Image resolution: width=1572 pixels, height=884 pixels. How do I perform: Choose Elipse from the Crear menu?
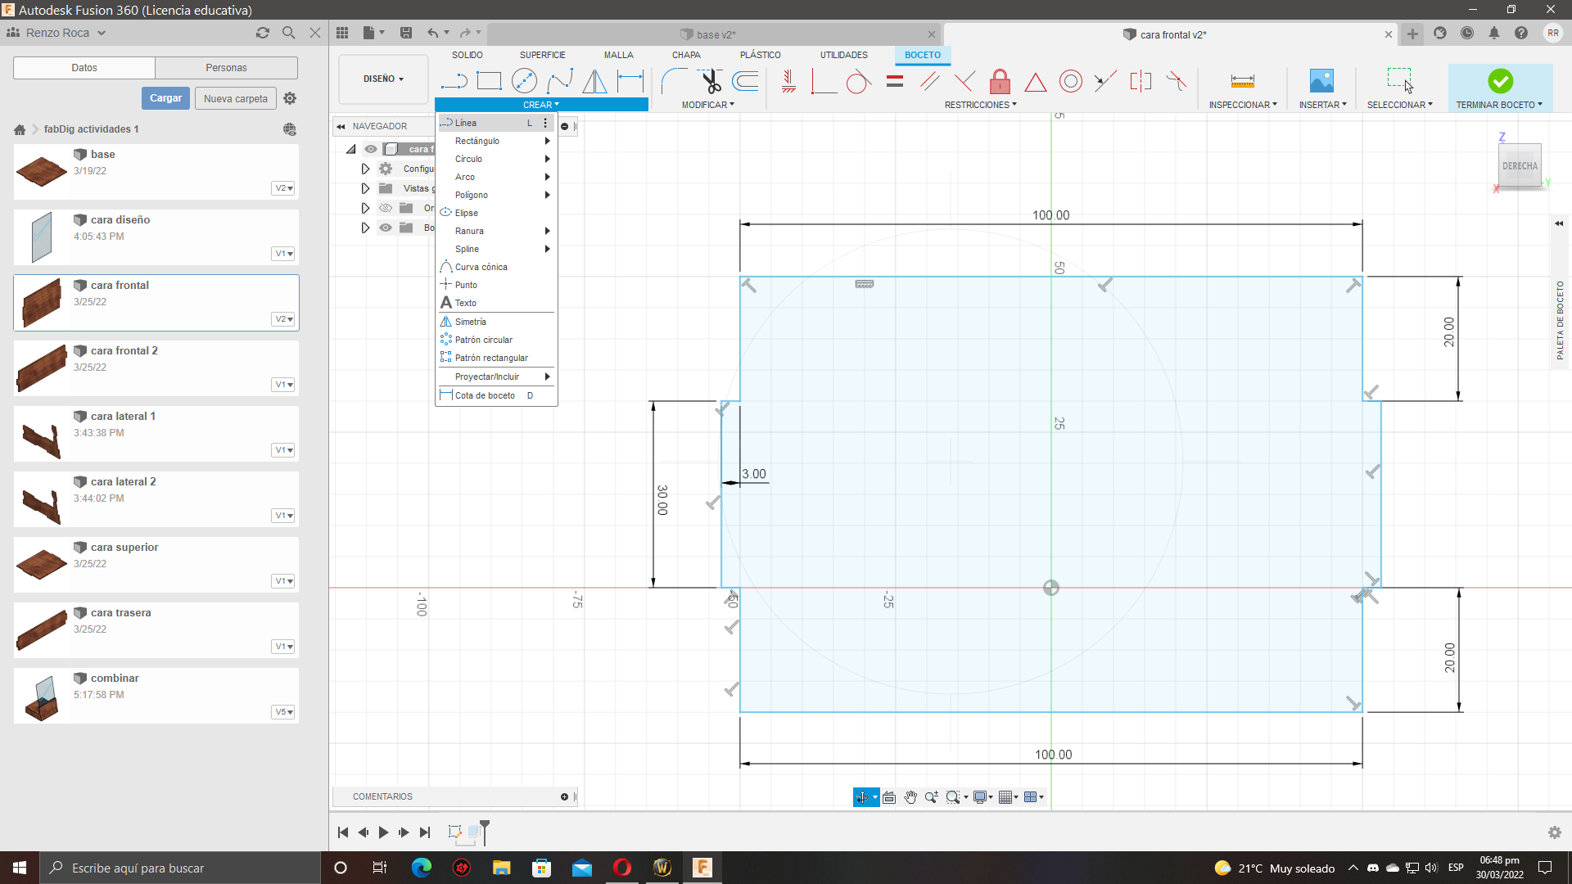pos(467,213)
